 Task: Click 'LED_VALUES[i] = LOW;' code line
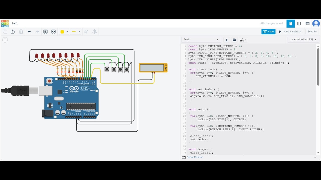click(213, 76)
